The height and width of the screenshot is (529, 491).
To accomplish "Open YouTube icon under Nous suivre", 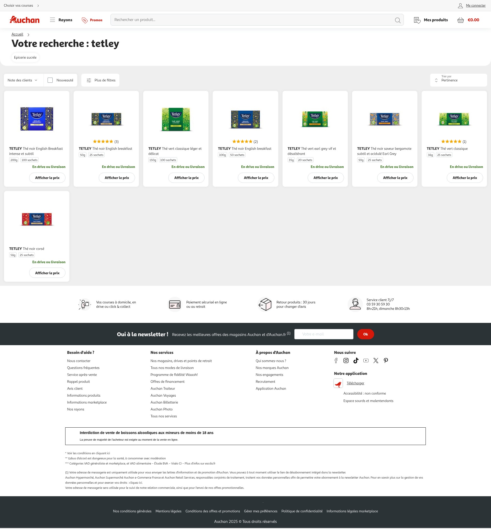I will pos(366,360).
